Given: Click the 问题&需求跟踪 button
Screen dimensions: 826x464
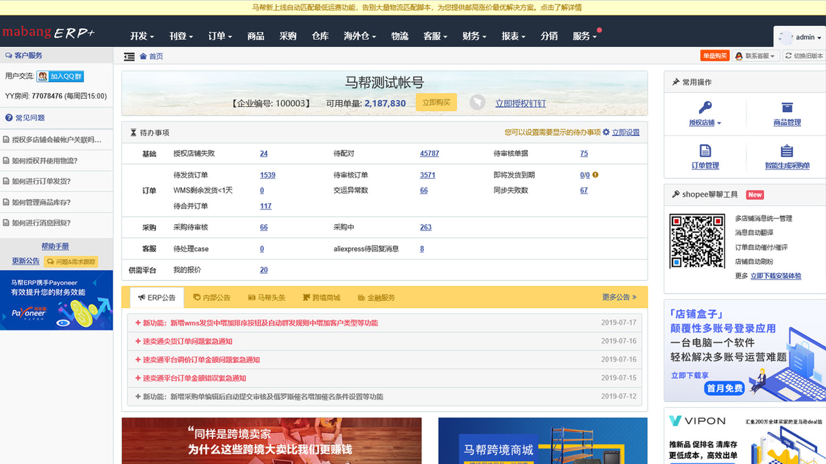Looking at the screenshot, I should [x=71, y=262].
